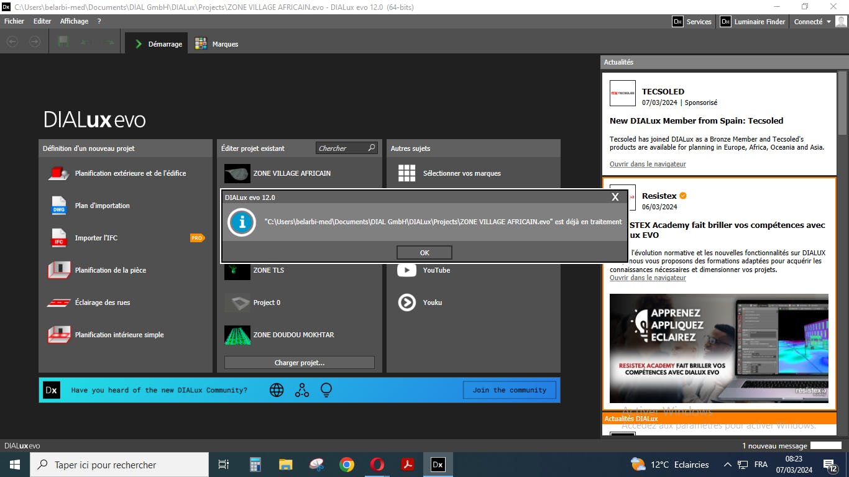The height and width of the screenshot is (477, 849).
Task: Switch to the Marques tab
Action: click(216, 43)
